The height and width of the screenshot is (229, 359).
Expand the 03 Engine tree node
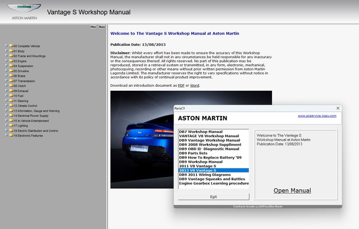tap(6, 61)
